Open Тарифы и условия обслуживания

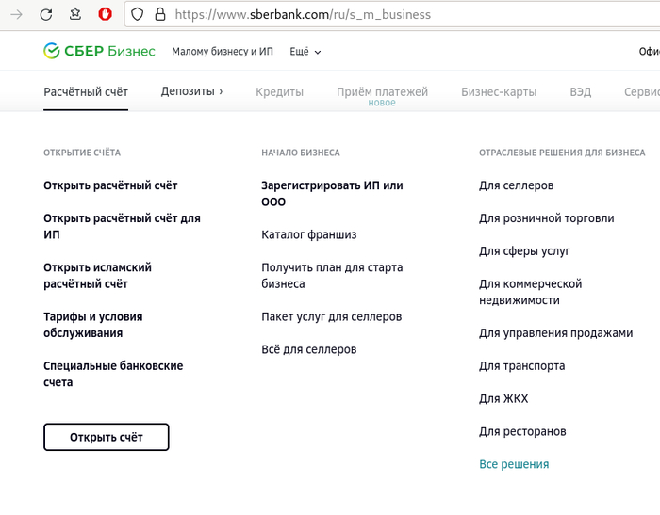pyautogui.click(x=92, y=325)
